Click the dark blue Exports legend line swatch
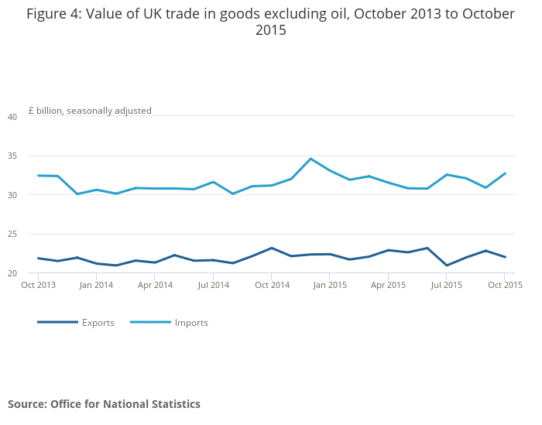Viewport: 542px width, 425px height. pos(57,323)
